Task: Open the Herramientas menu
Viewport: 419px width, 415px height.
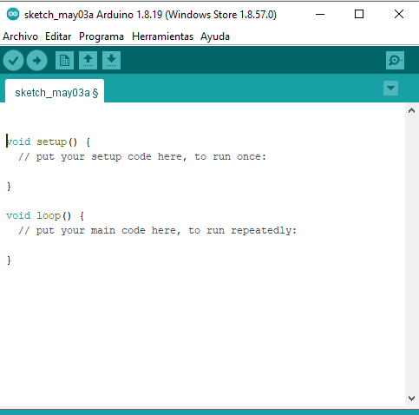Action: coord(162,36)
